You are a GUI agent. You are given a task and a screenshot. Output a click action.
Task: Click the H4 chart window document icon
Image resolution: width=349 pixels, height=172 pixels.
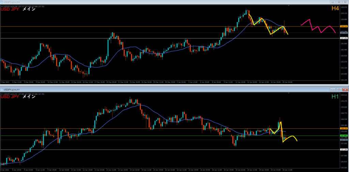click(2, 2)
